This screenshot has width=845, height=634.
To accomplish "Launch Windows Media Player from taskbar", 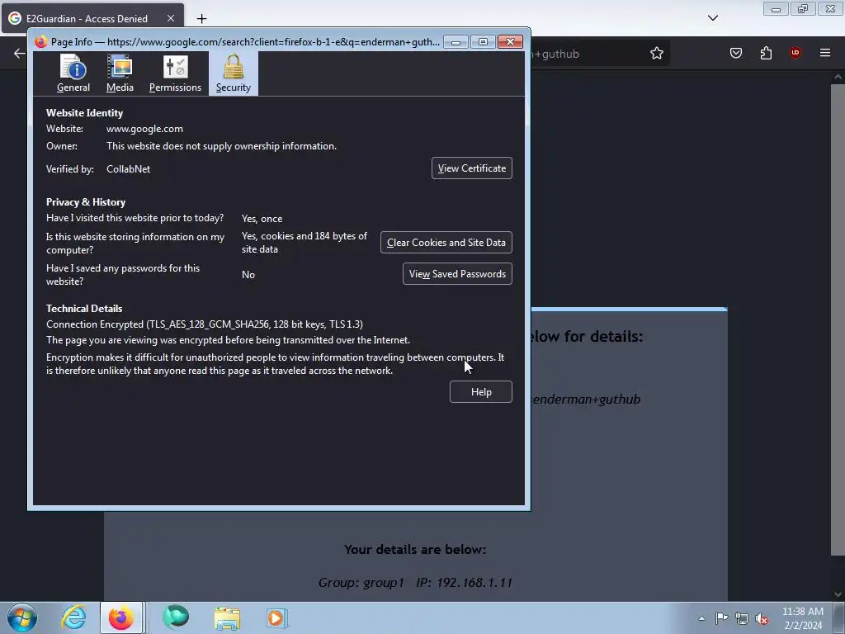I will coord(276,617).
